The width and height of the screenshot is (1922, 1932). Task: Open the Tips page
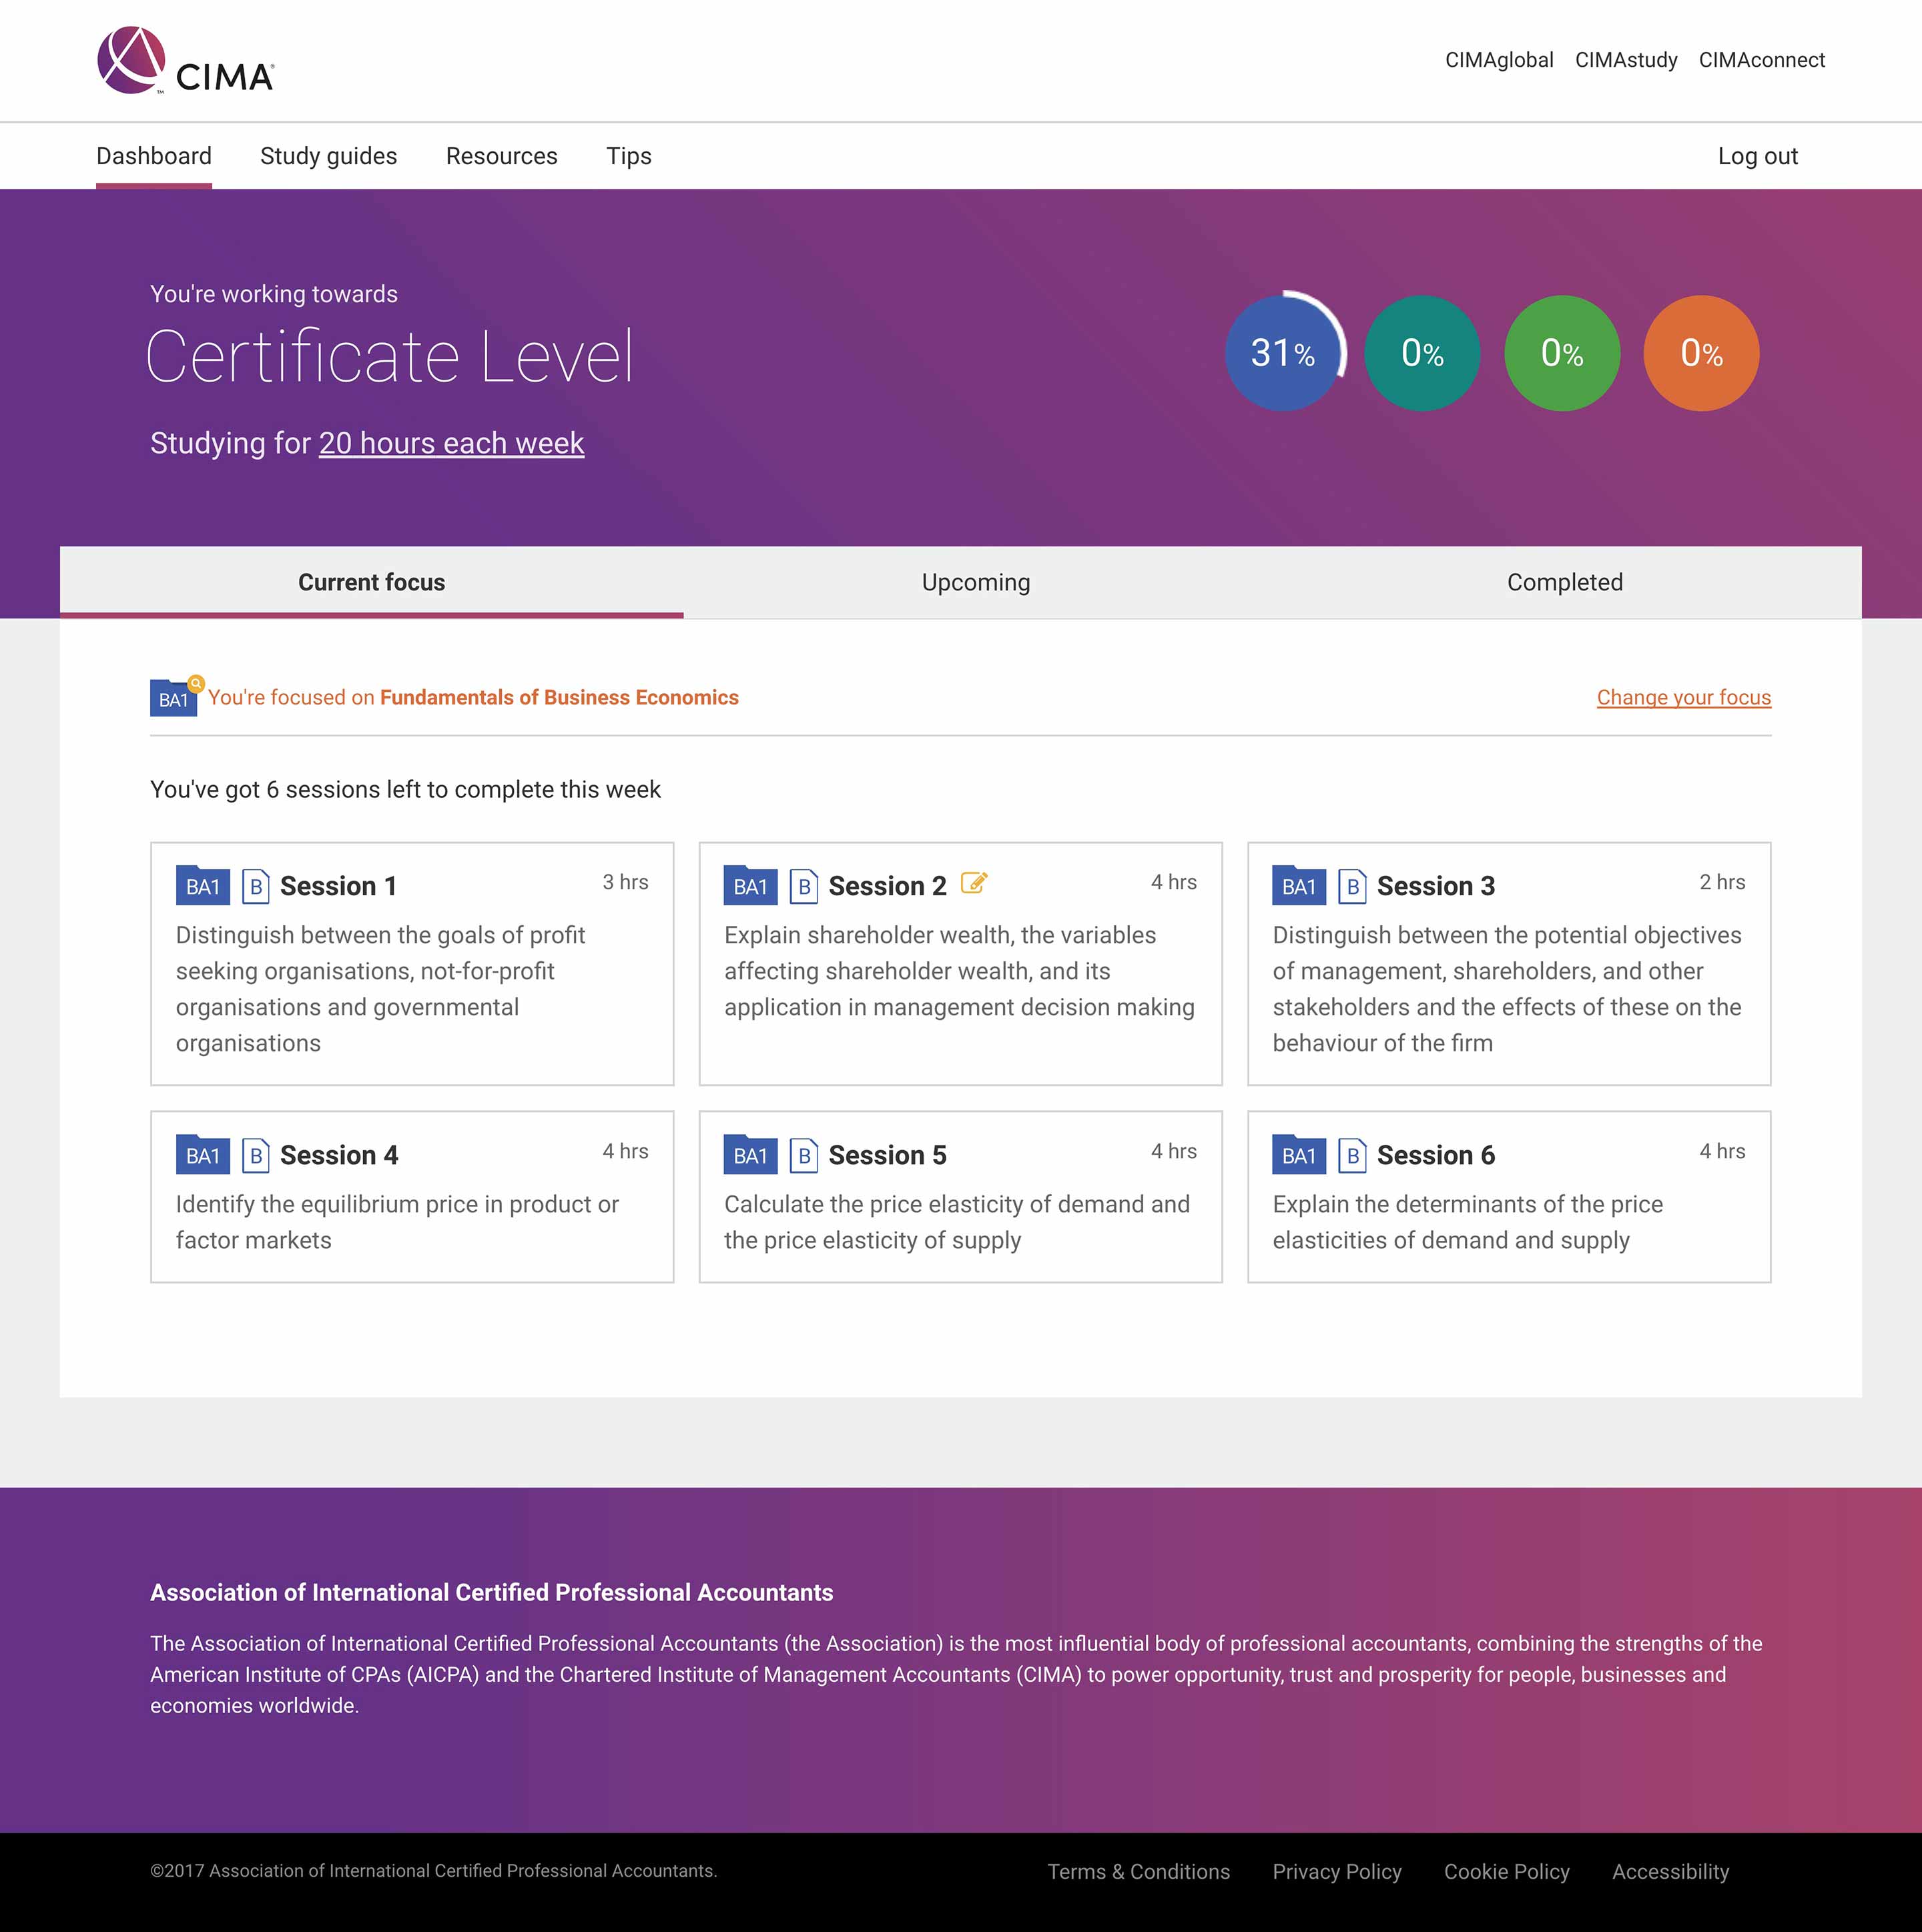point(629,156)
